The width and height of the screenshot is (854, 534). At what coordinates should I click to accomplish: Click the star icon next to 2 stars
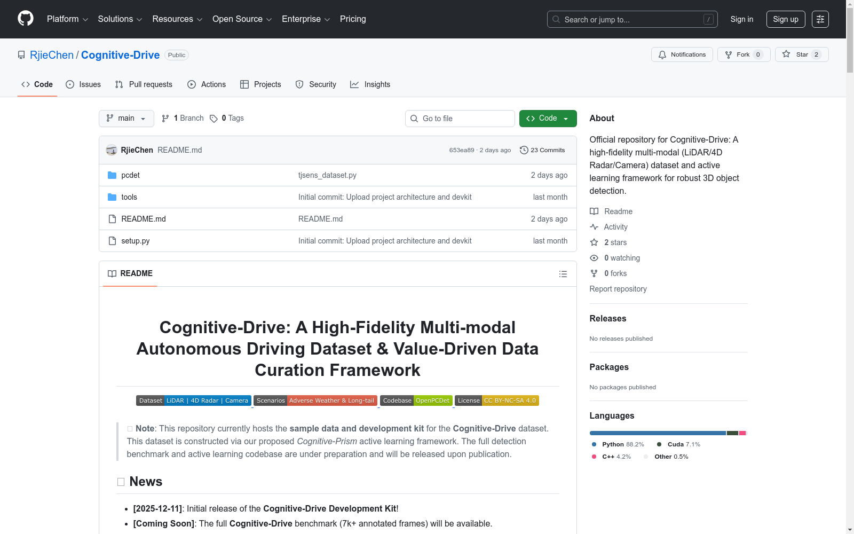click(x=594, y=242)
